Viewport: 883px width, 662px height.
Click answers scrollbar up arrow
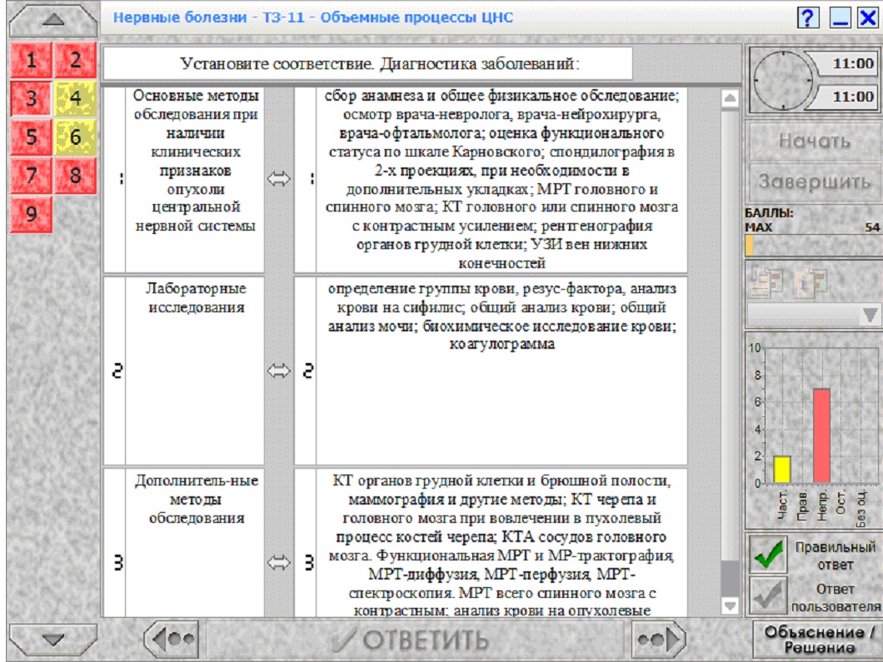[x=730, y=98]
